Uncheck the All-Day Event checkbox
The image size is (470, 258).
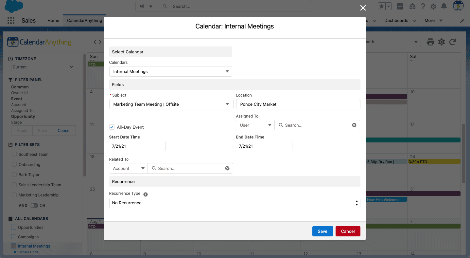pos(112,127)
